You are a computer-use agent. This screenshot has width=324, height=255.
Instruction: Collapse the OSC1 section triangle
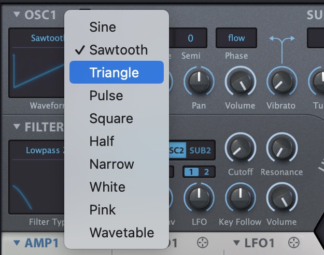pyautogui.click(x=17, y=15)
